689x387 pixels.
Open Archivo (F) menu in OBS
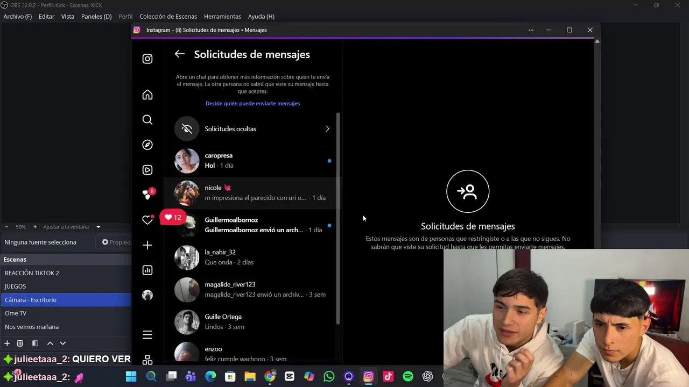coord(18,17)
